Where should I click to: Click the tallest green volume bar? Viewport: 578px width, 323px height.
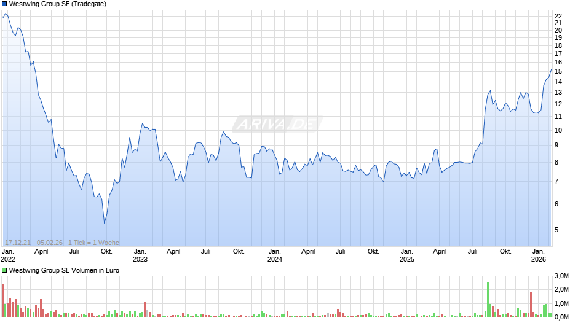point(488,300)
